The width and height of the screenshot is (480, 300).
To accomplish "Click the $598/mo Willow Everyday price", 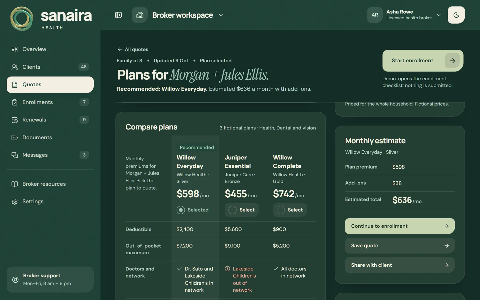I will click(x=193, y=194).
